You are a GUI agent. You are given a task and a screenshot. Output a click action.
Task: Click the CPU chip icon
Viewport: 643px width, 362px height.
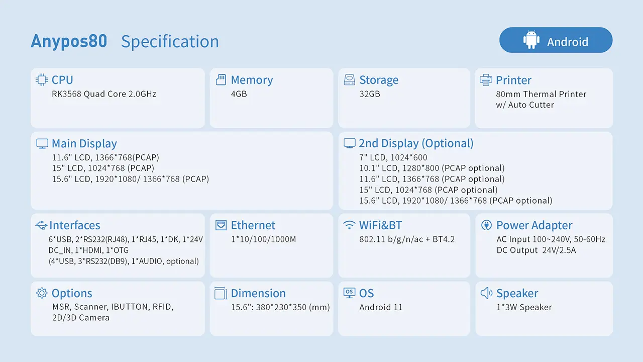click(x=42, y=79)
